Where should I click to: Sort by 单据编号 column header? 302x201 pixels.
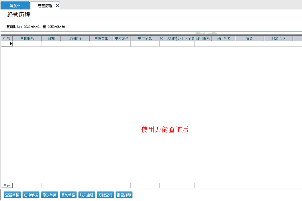(x=27, y=38)
